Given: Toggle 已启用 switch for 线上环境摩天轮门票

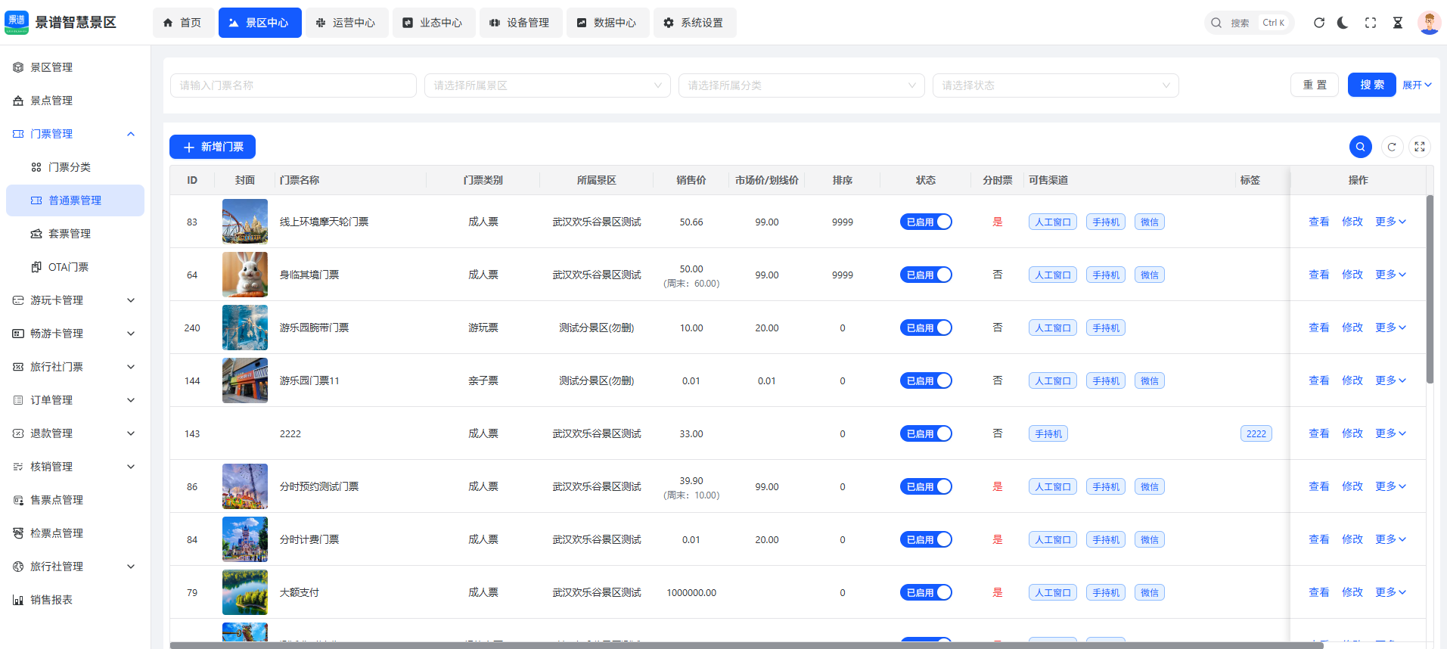Looking at the screenshot, I should tap(926, 222).
